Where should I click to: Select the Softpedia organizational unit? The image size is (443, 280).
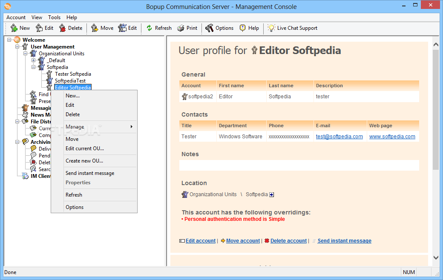tap(58, 67)
